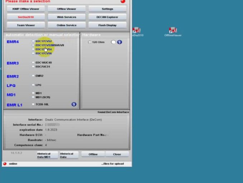Select the EDC17CV52 radio option
The image size is (243, 183).
(33, 41)
